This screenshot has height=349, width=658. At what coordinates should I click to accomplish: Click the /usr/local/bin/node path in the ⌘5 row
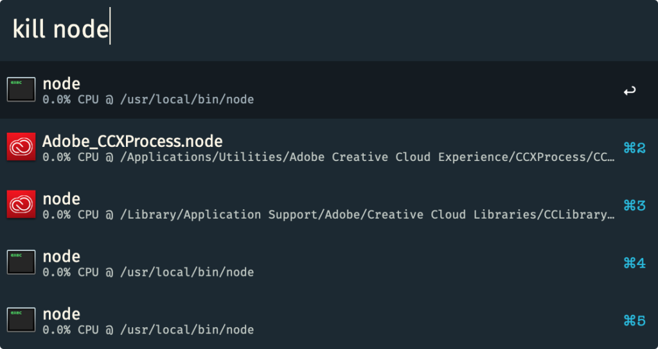[x=187, y=330]
